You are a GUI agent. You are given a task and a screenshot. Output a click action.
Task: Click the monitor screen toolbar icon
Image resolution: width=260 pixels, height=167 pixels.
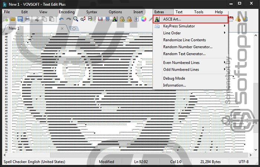click(107, 19)
